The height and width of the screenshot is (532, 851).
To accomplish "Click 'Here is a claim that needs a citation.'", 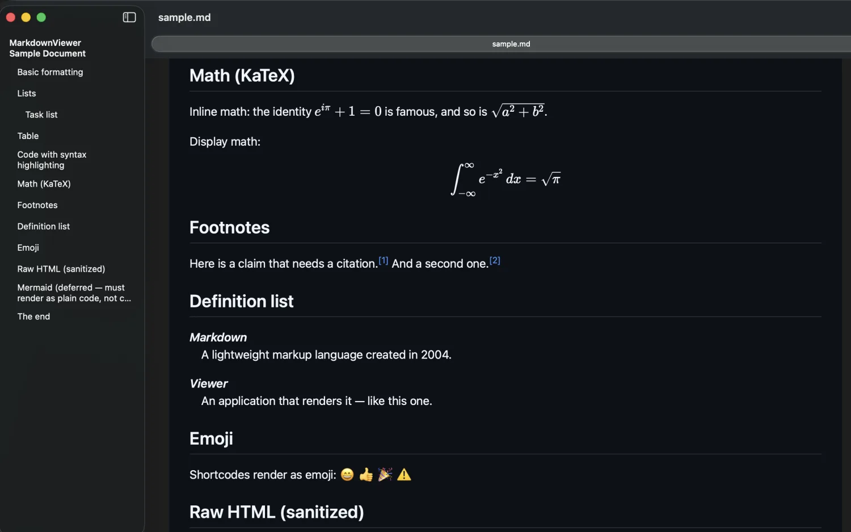I will point(284,264).
